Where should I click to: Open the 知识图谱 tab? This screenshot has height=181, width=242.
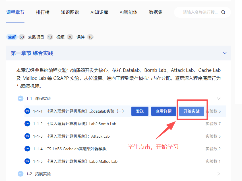pyautogui.click(x=70, y=12)
